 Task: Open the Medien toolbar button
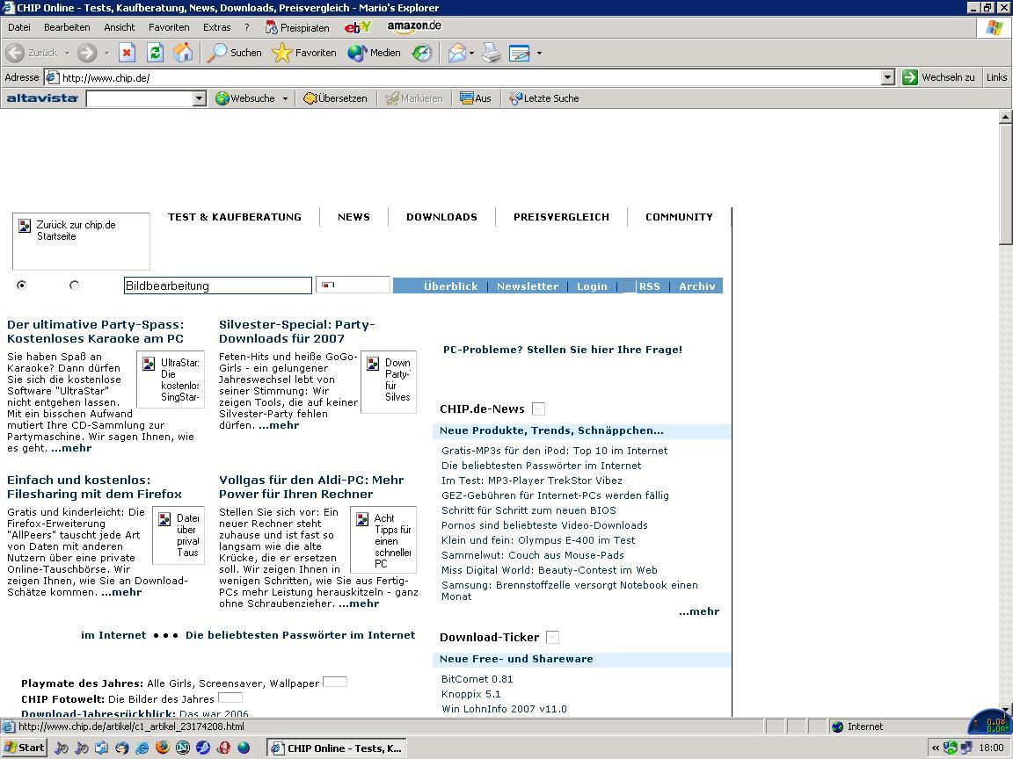(374, 53)
